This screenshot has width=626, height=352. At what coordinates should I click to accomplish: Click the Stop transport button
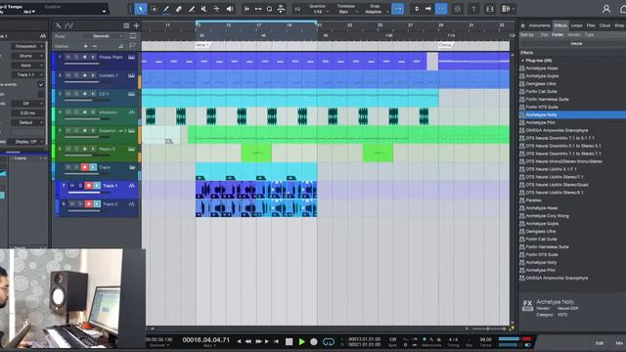(x=290, y=341)
